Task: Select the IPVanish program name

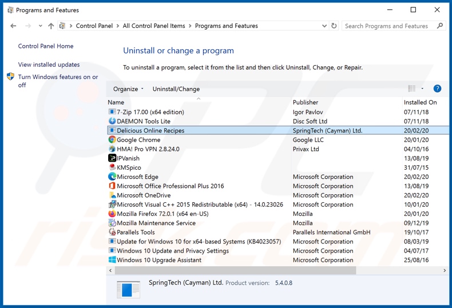Action: pos(128,158)
